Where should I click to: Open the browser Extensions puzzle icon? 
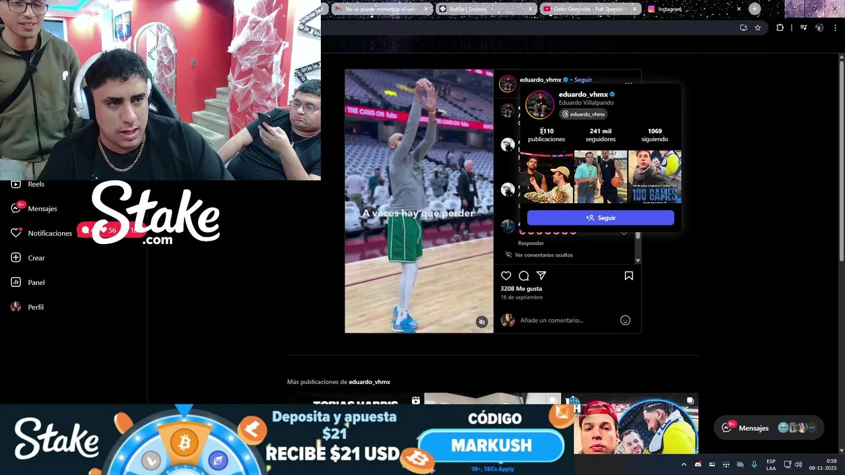780,28
